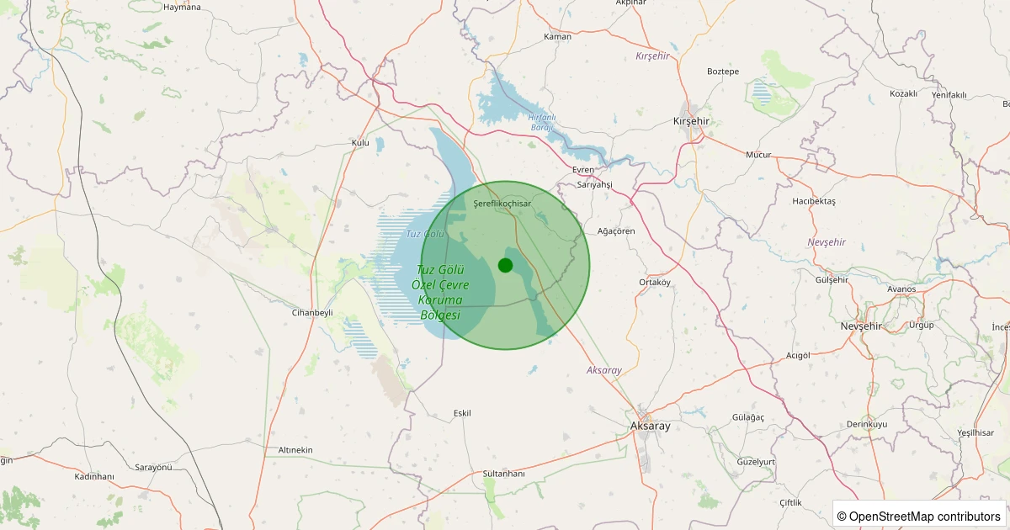Select the Aksaray city label

[x=651, y=427]
